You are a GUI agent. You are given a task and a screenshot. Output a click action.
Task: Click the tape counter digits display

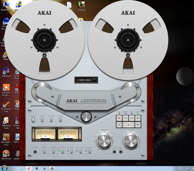tap(85, 80)
